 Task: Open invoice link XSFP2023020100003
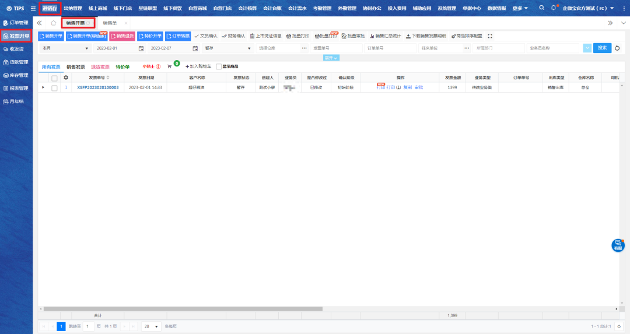pyautogui.click(x=97, y=87)
